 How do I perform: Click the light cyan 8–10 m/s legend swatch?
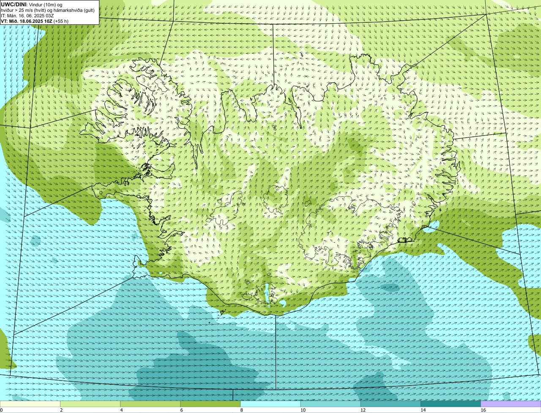(x=270, y=404)
